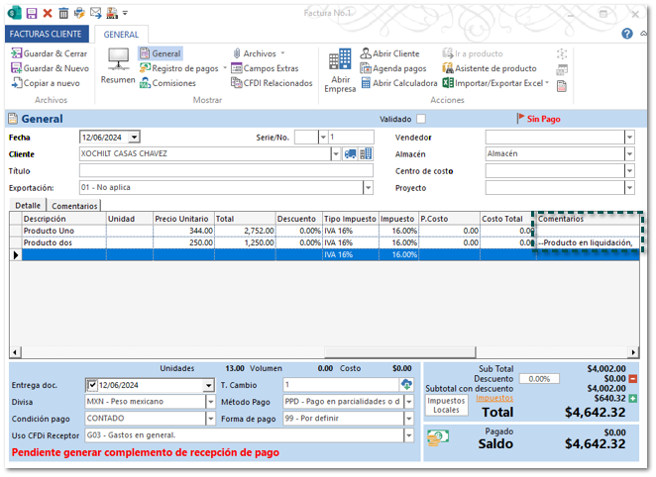Open CFDI Relacionados
This screenshot has width=656, height=477.
coord(271,83)
